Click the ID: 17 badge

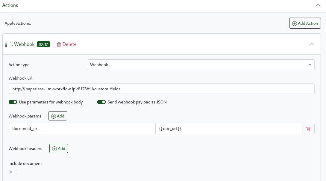coord(43,44)
